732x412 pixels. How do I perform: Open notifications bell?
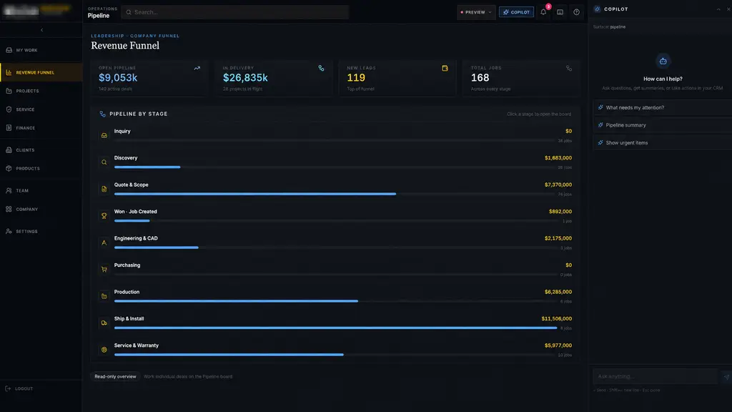coord(543,12)
